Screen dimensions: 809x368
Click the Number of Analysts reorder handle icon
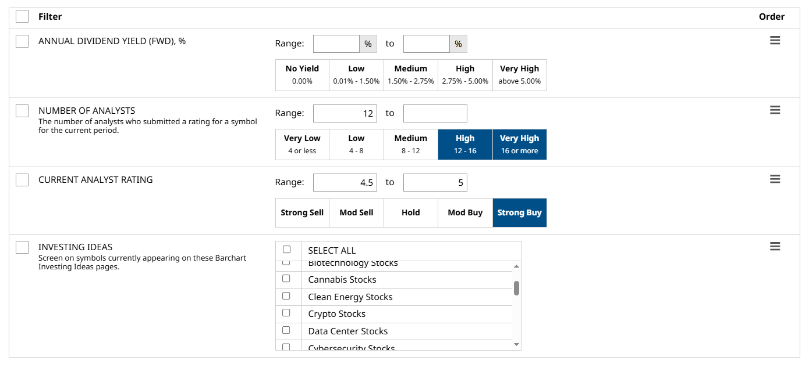pyautogui.click(x=775, y=110)
